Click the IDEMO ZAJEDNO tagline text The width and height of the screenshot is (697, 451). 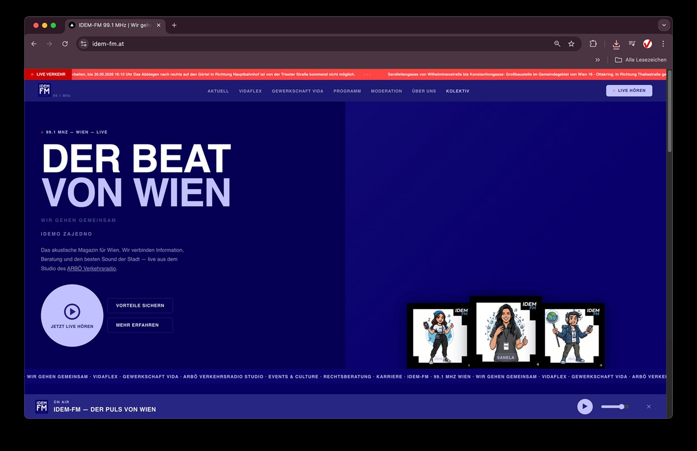point(66,234)
